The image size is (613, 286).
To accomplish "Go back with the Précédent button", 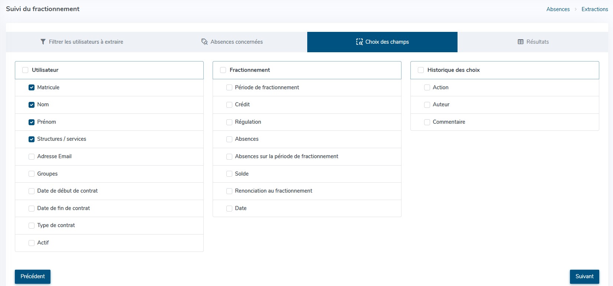I will [x=33, y=276].
